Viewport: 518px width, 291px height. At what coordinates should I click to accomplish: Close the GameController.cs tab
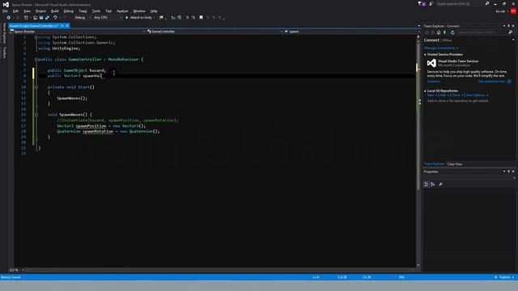(67, 25)
